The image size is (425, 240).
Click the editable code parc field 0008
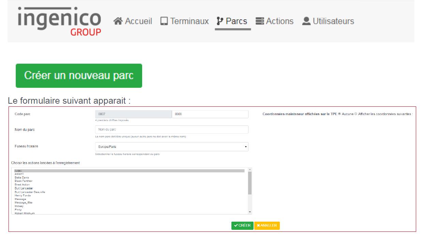coord(210,114)
